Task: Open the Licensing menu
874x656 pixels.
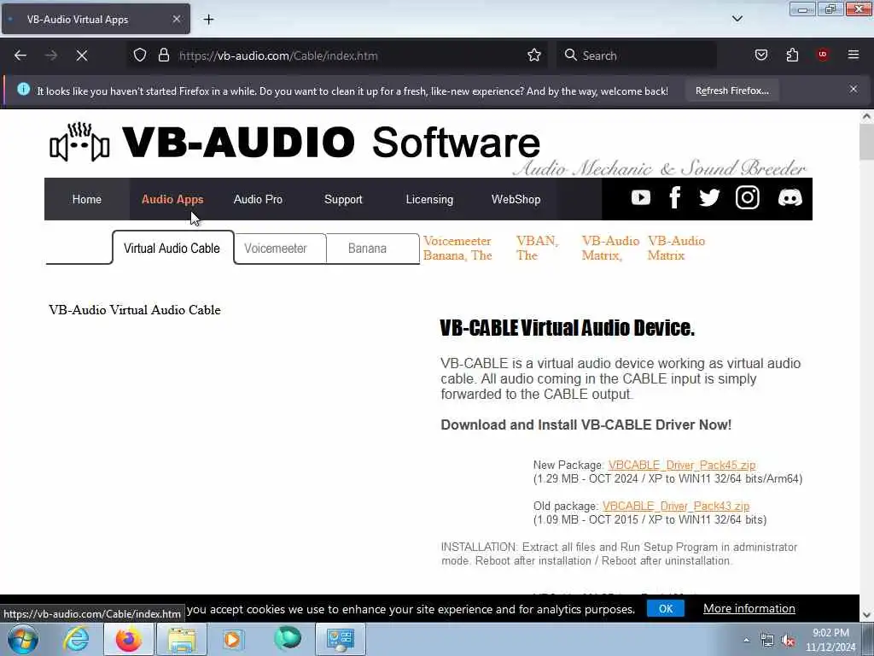Action: tap(429, 199)
